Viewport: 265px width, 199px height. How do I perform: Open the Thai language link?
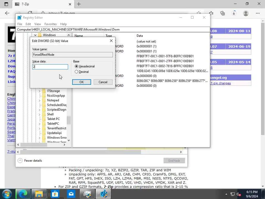[11, 136]
